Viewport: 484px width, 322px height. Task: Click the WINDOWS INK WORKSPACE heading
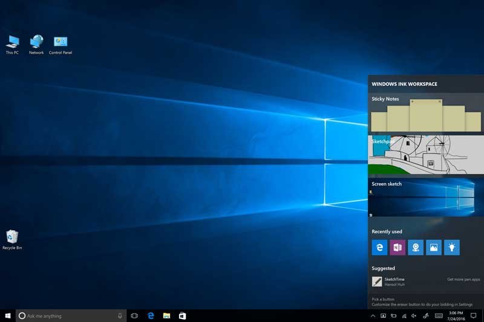pyautogui.click(x=404, y=84)
